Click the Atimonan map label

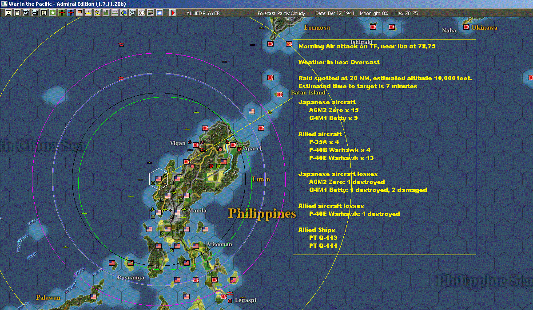point(219,244)
